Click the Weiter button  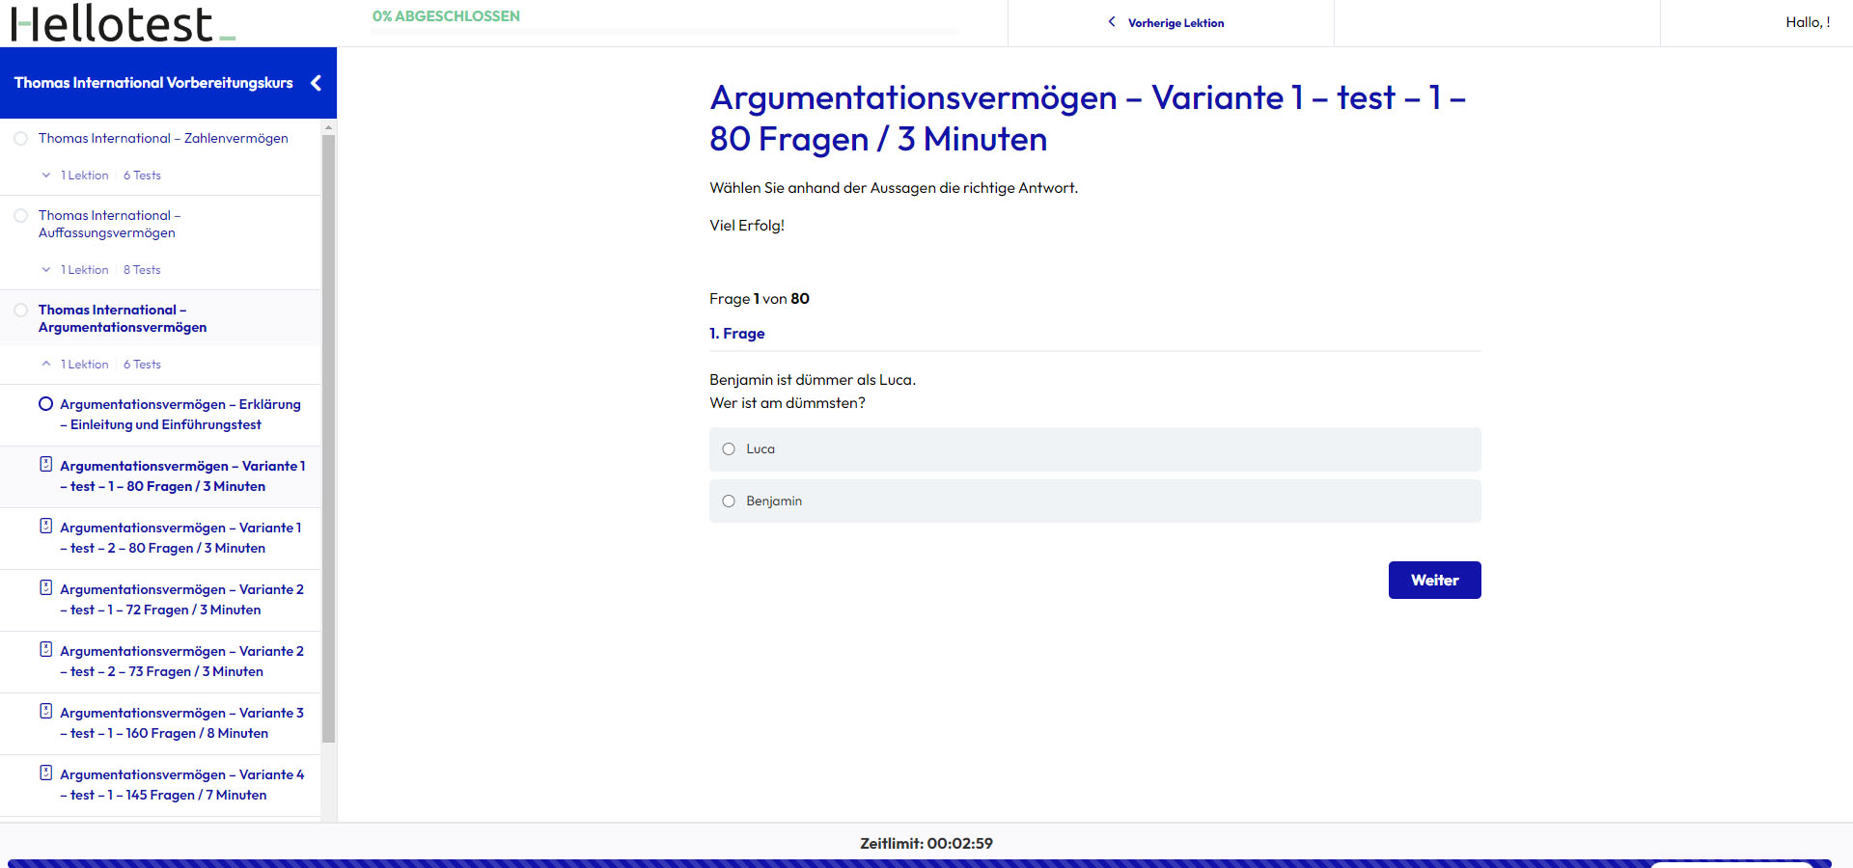1434,581
